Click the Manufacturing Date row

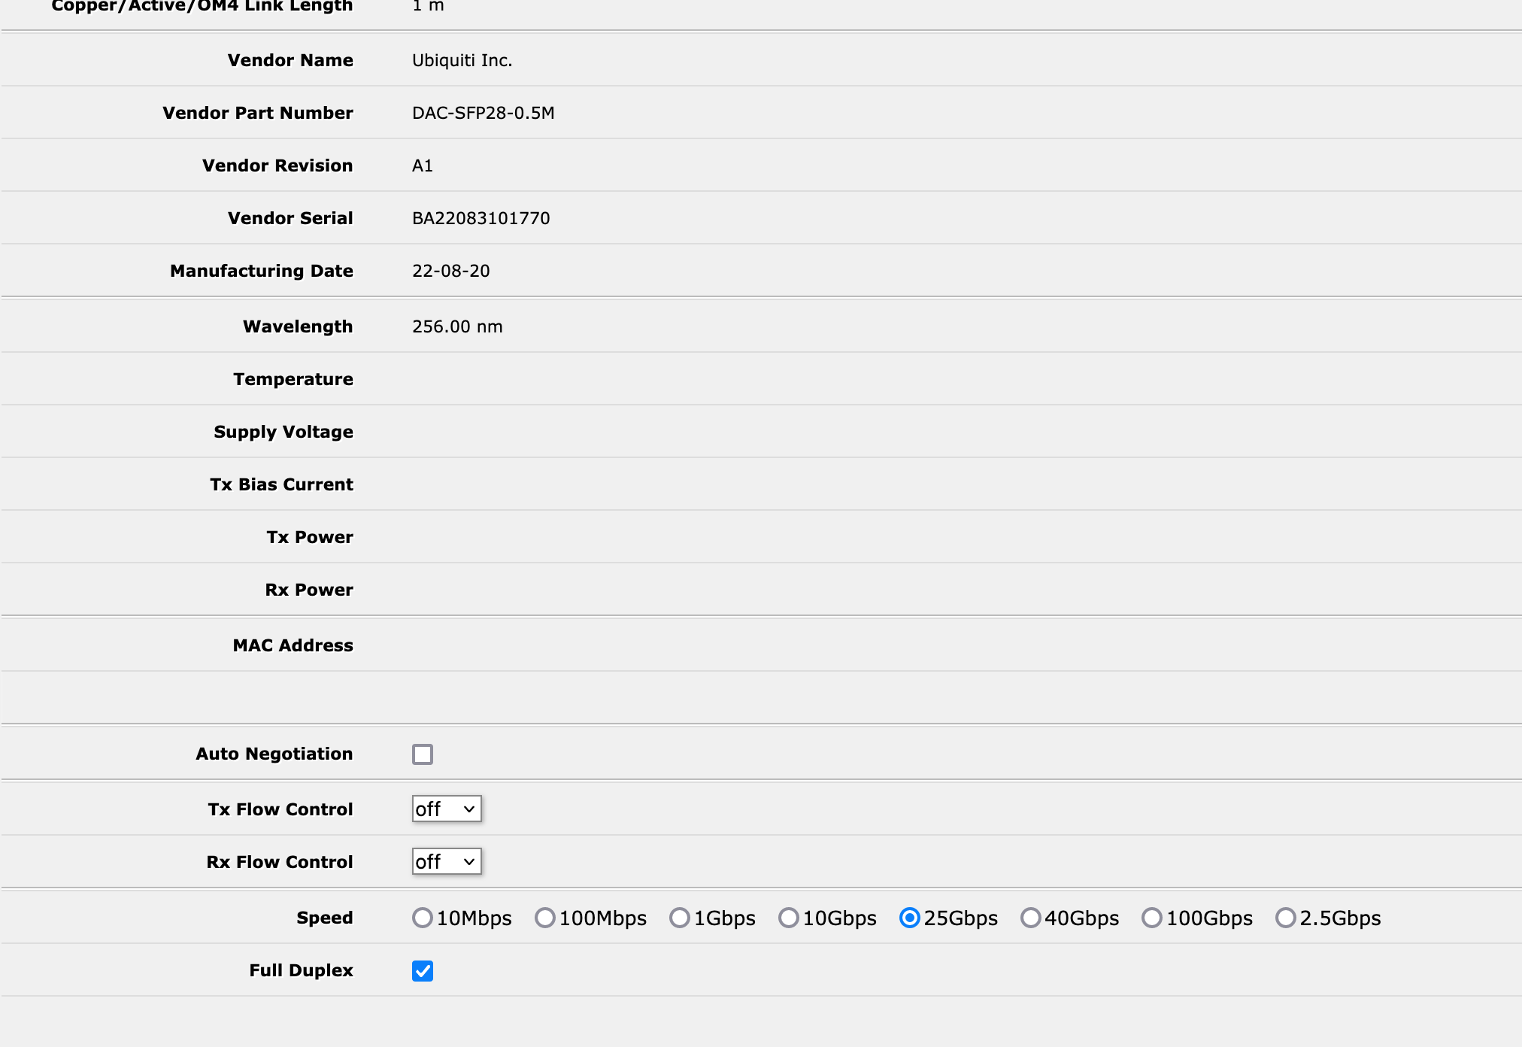tap(261, 271)
